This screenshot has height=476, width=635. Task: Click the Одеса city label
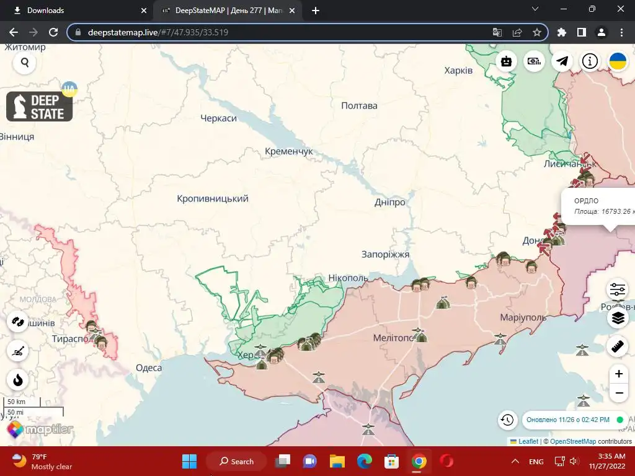point(149,368)
